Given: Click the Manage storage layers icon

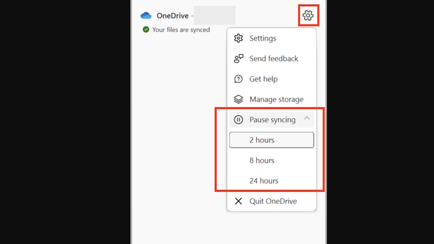Looking at the screenshot, I should 238,99.
